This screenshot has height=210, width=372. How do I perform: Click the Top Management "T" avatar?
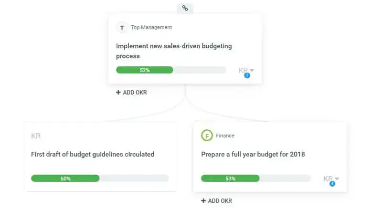(122, 28)
